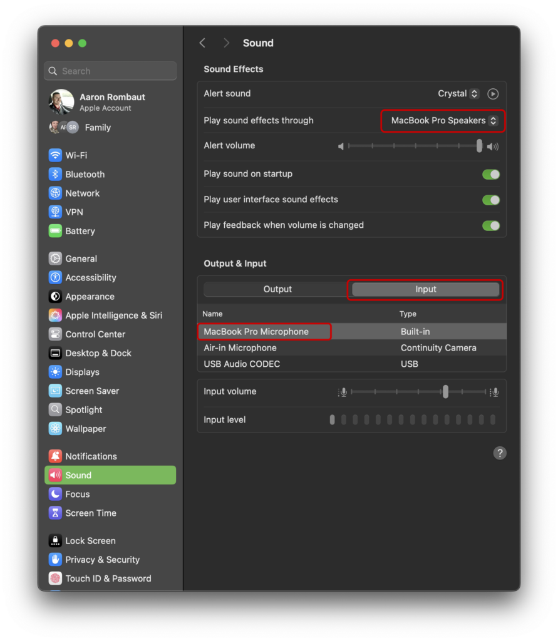Disable Play user interface sound effects
558x641 pixels.
point(491,200)
